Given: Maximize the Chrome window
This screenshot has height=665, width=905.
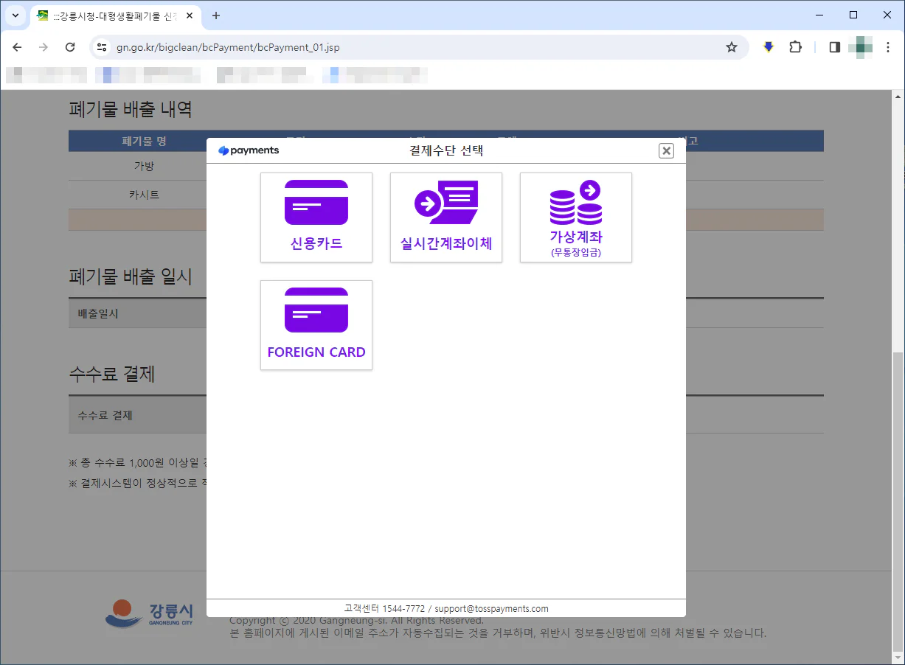Looking at the screenshot, I should pos(853,15).
